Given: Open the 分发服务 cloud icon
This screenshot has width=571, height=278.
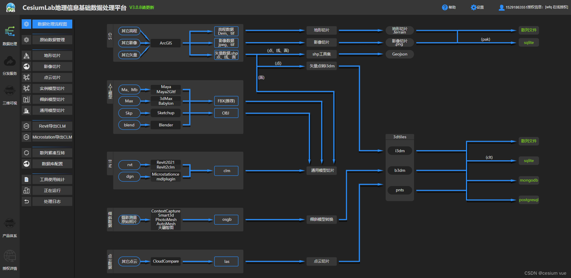Looking at the screenshot, I should pos(10,61).
